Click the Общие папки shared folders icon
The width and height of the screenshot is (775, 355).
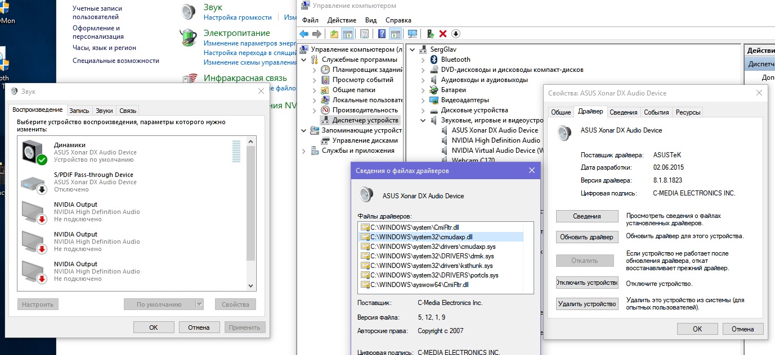(x=325, y=90)
